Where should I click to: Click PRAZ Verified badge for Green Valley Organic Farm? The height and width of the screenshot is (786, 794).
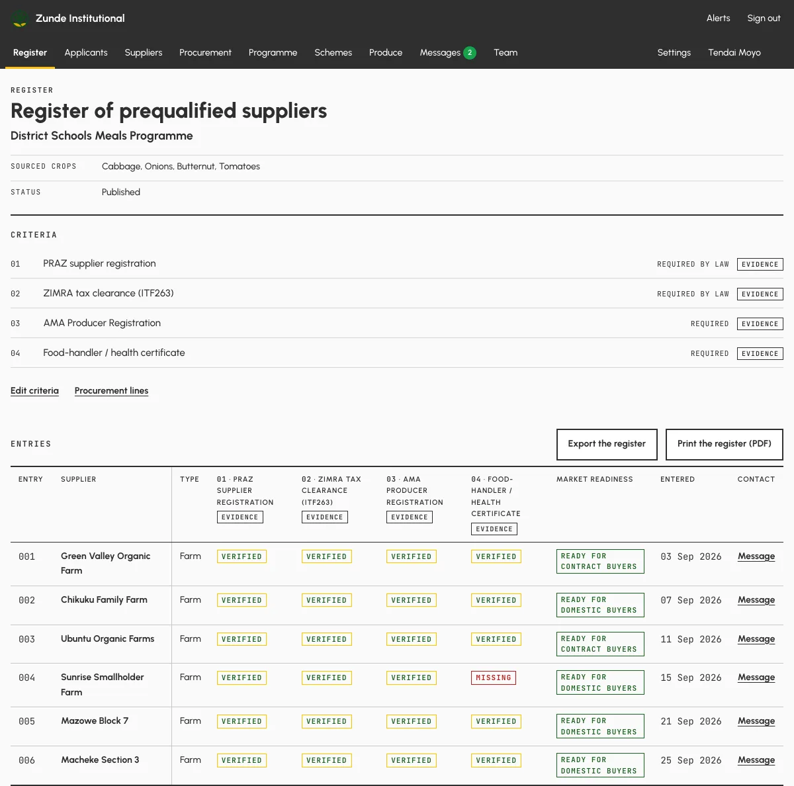242,556
